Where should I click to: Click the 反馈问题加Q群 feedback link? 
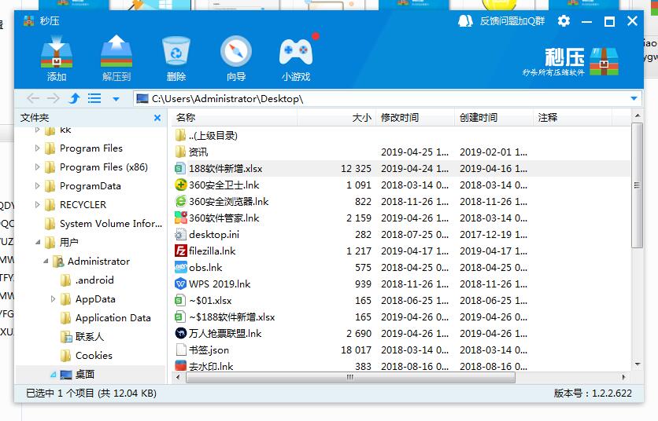512,21
